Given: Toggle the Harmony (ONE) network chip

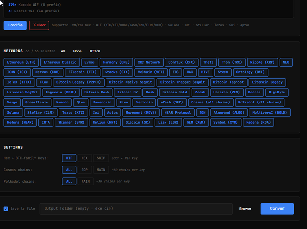Looking at the screenshot, I should pos(116,62).
